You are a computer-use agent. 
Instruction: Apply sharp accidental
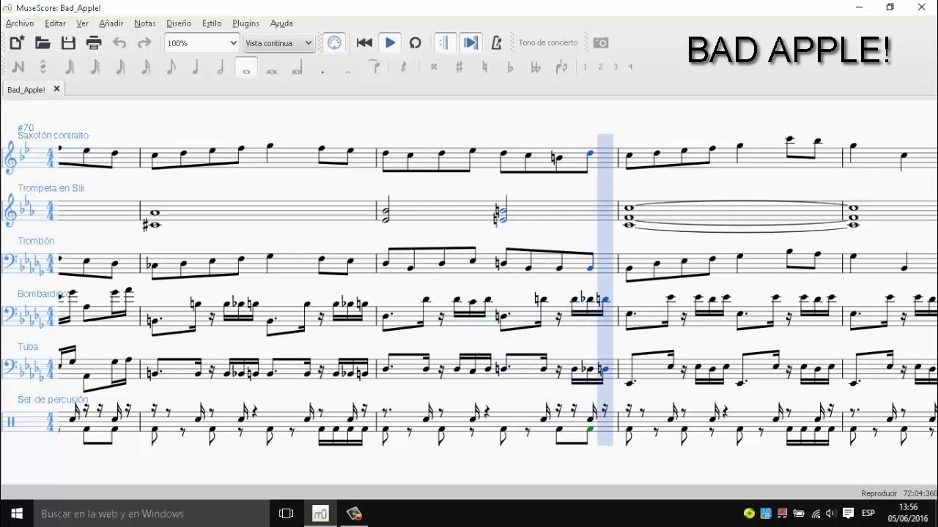pyautogui.click(x=459, y=67)
